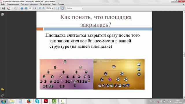185x104 pixels.
Task: Click the Windows flag action center tray icon
Action: [161, 101]
